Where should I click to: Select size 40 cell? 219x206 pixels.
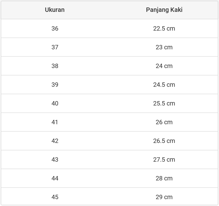pos(55,103)
